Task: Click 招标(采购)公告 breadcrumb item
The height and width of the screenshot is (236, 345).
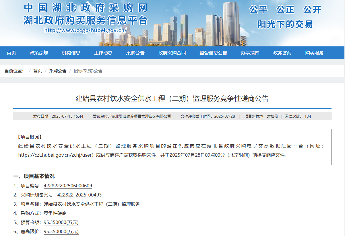Action: click(x=88, y=71)
